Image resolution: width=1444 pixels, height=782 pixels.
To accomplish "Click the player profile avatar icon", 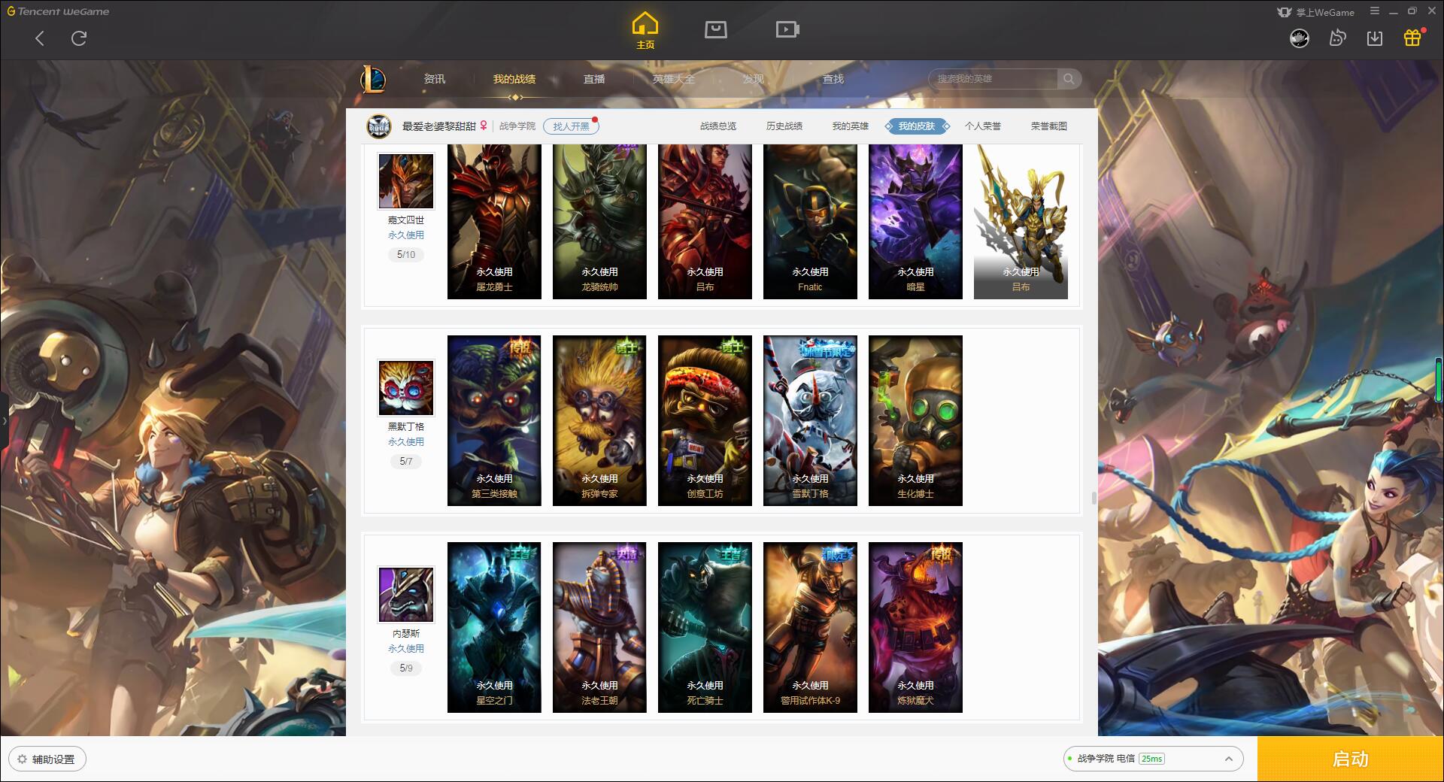I will point(379,126).
